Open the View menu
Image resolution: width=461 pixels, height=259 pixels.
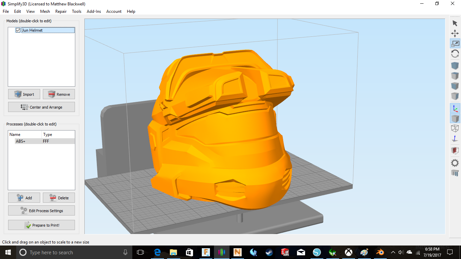click(x=30, y=11)
